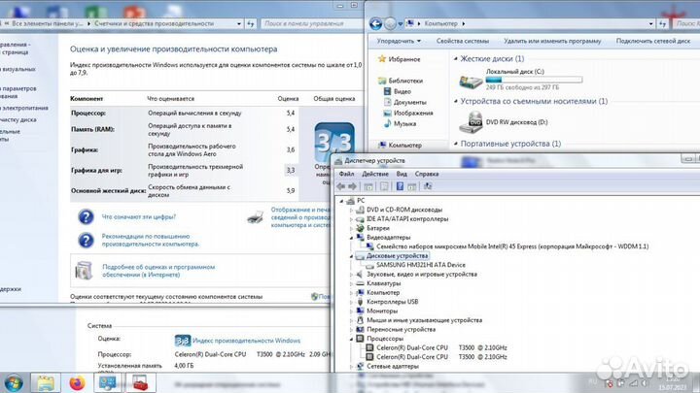The image size is (700, 393).
Task: Click the printer icon for viewing performance details
Action: [256, 217]
